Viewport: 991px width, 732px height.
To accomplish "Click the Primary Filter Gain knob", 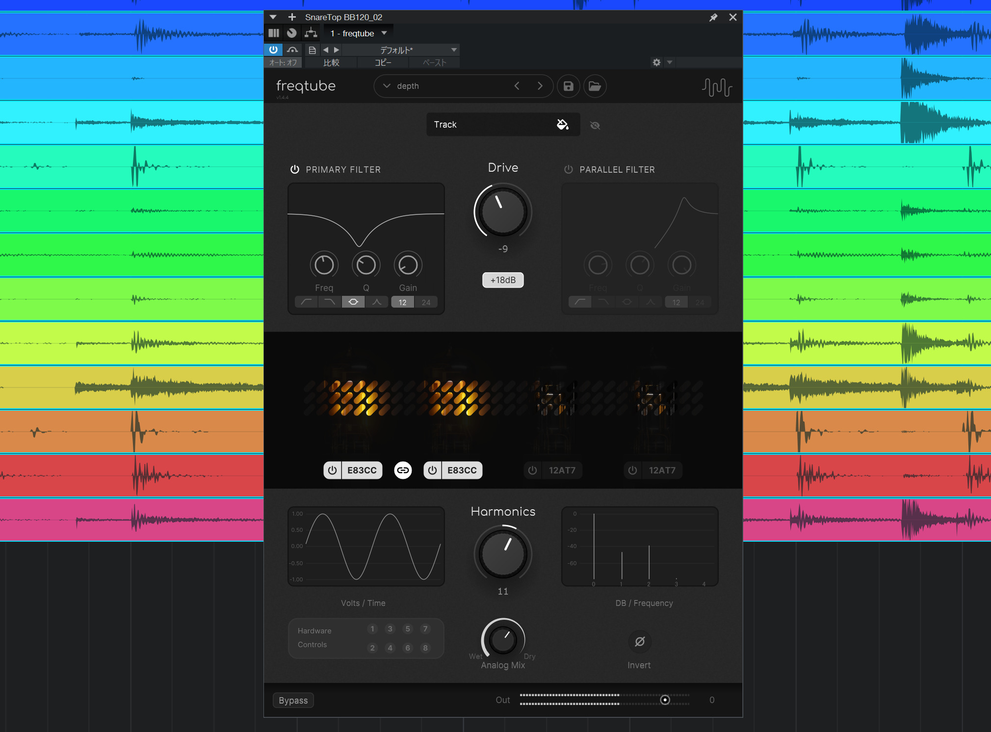I will [408, 265].
